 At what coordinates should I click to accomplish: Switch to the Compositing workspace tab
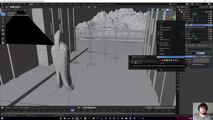[x=93, y=4]
